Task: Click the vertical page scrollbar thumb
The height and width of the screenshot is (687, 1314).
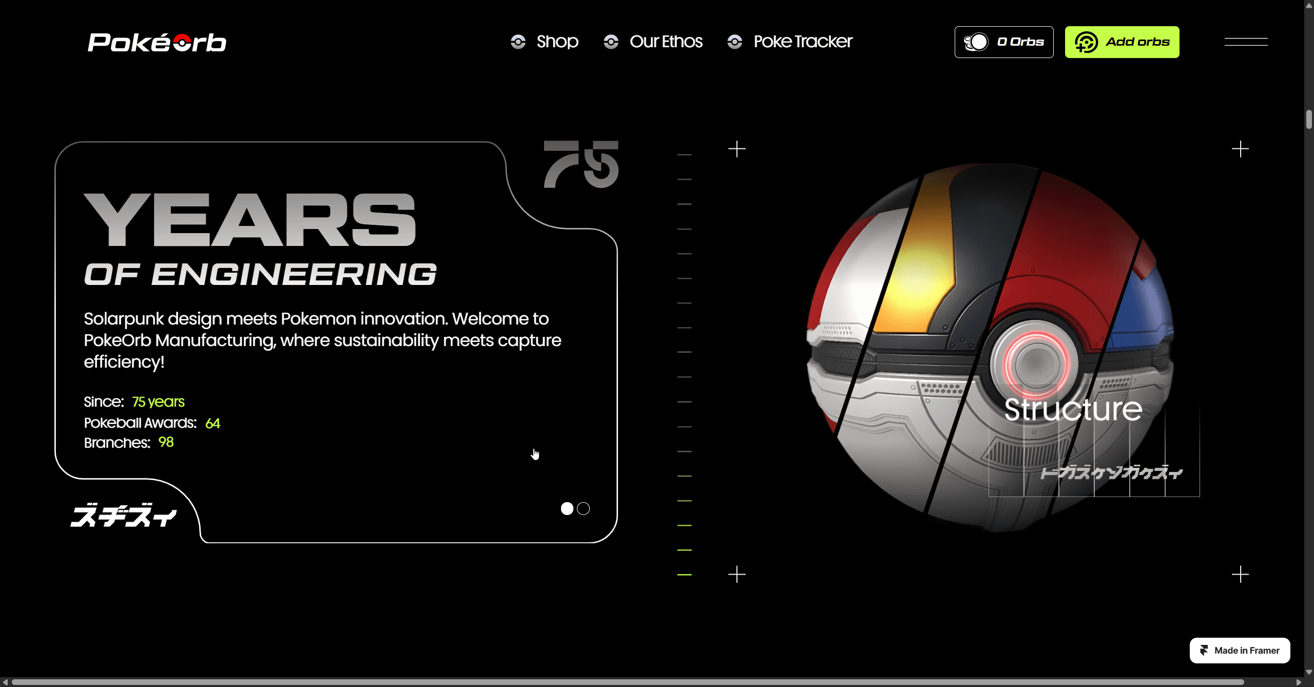Action: pos(1309,120)
